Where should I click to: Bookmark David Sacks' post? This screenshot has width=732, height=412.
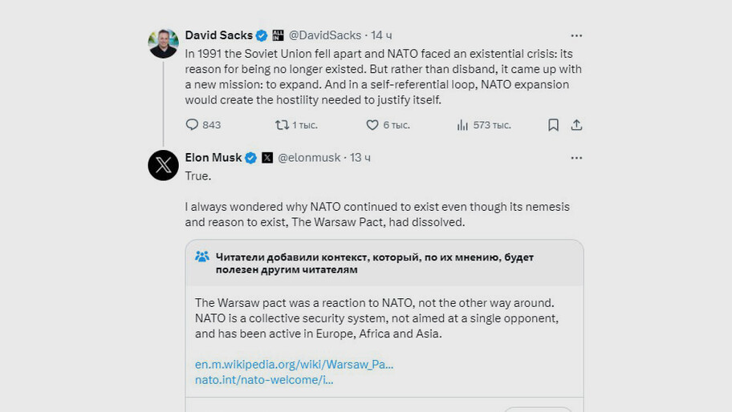[553, 124]
